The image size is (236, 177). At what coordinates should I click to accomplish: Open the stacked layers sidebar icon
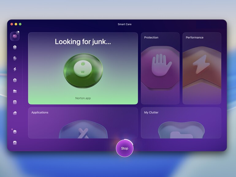(x=15, y=132)
